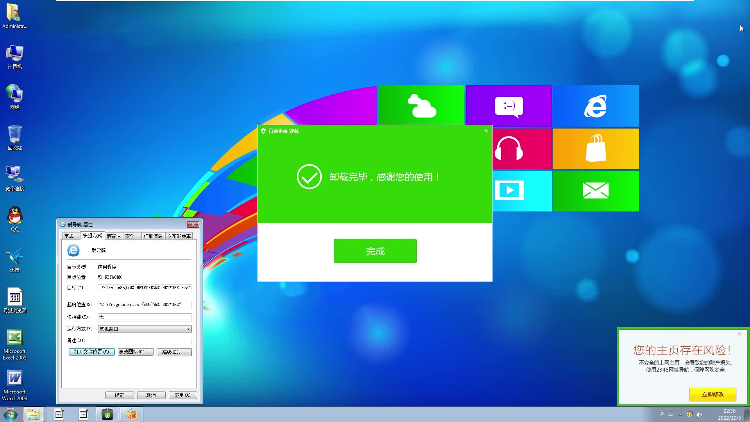Open the 宽带连接 desktop icon
This screenshot has width=750, height=422.
tap(14, 178)
